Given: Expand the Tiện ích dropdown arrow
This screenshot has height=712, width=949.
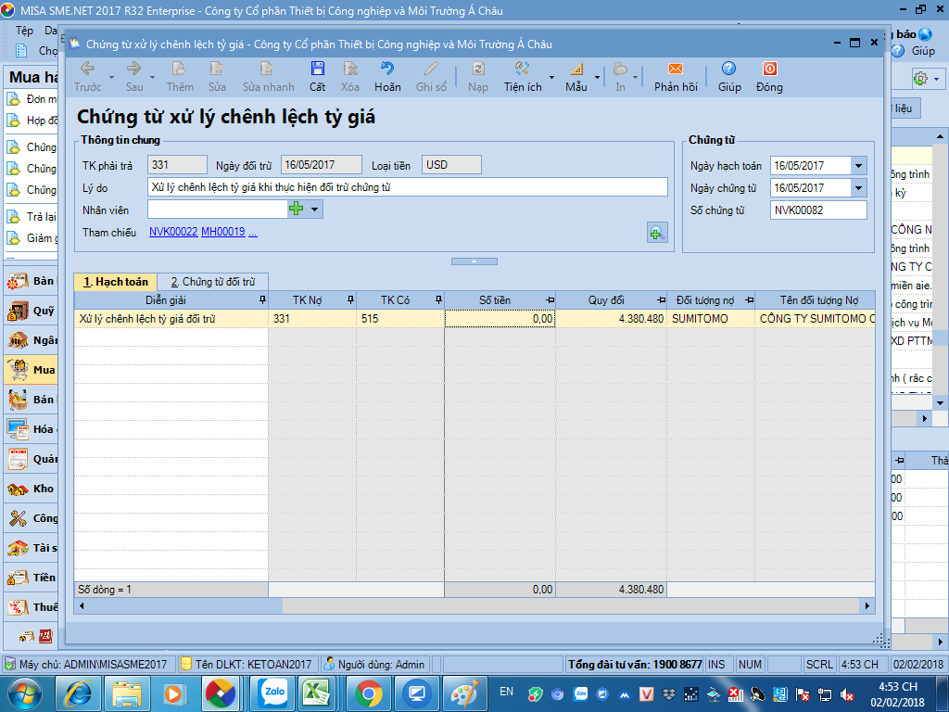Looking at the screenshot, I should [551, 78].
